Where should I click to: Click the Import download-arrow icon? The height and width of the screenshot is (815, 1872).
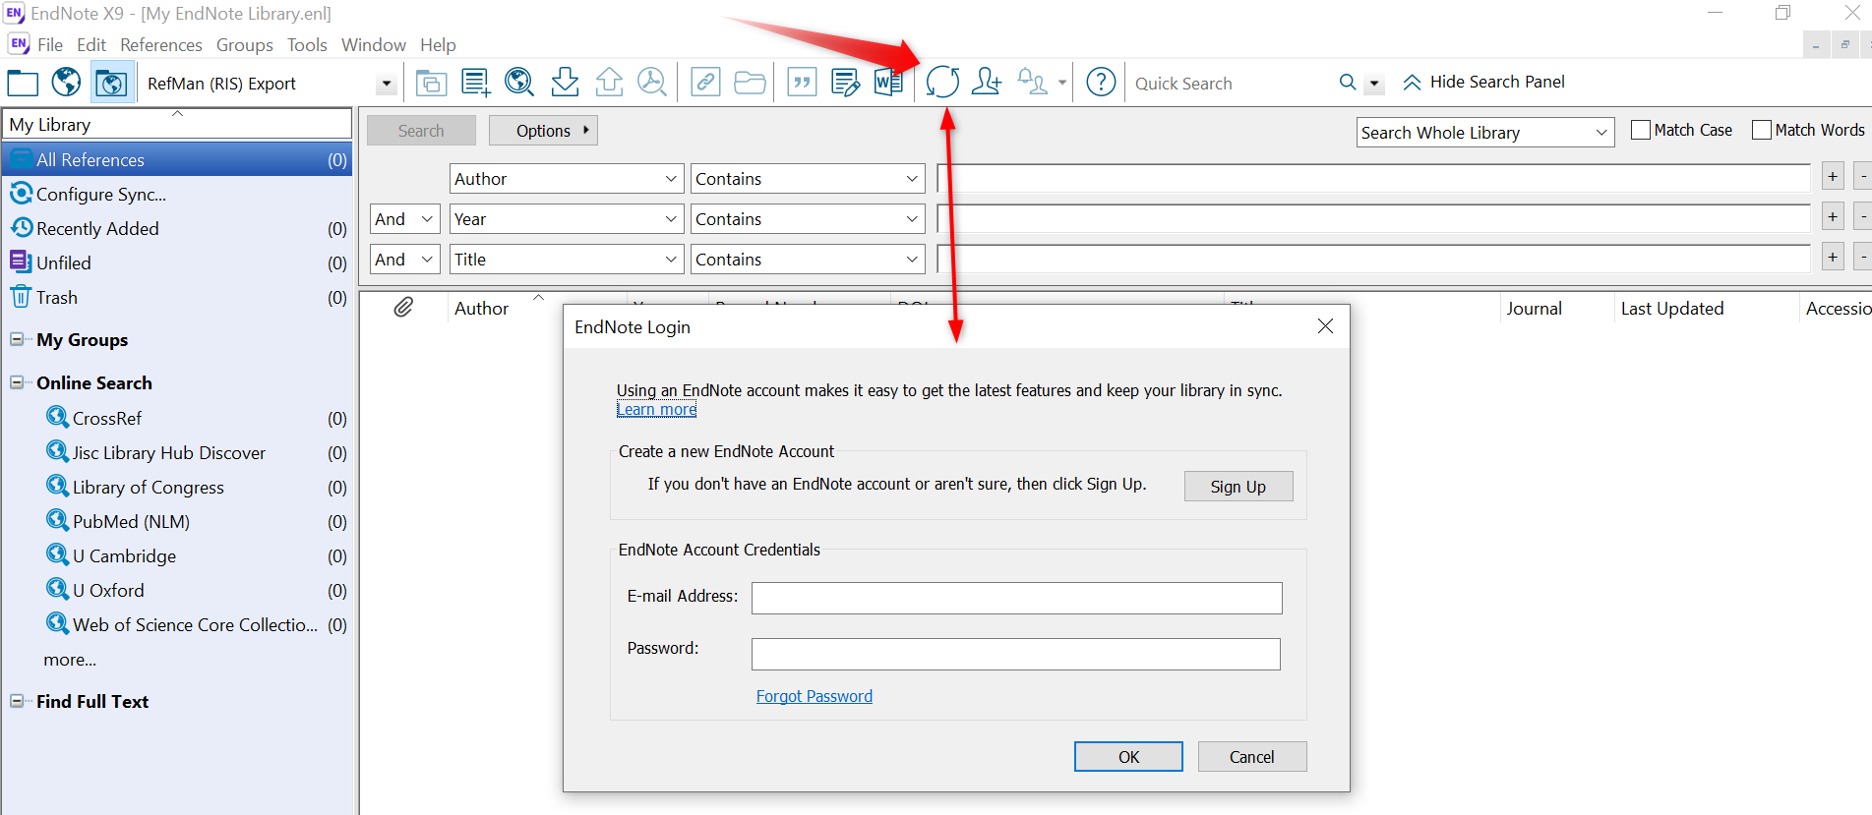click(565, 83)
